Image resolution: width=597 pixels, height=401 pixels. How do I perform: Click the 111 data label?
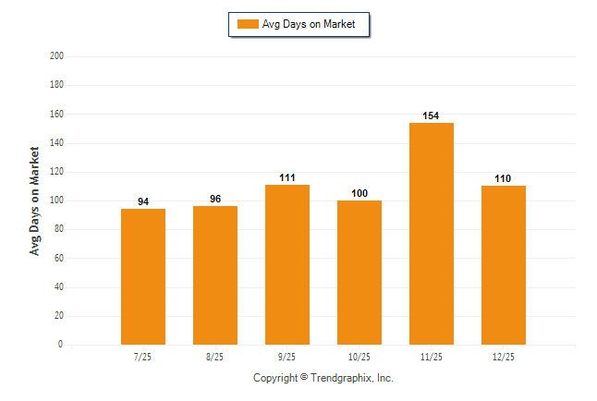pyautogui.click(x=287, y=177)
